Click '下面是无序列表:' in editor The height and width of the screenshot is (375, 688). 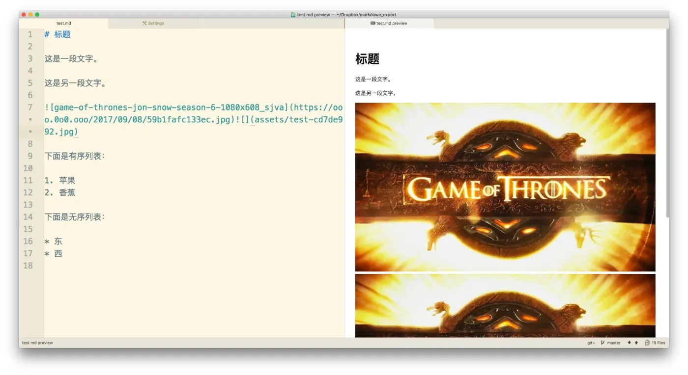75,217
